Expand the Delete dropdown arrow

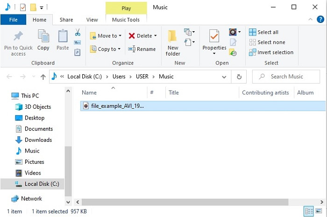pyautogui.click(x=156, y=36)
